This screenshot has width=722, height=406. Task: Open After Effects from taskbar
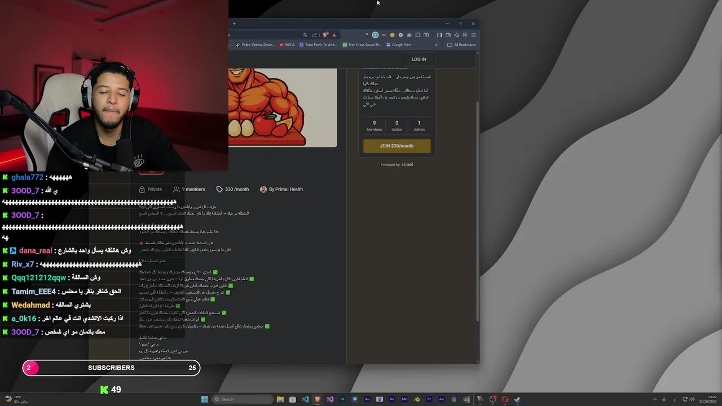click(x=392, y=399)
